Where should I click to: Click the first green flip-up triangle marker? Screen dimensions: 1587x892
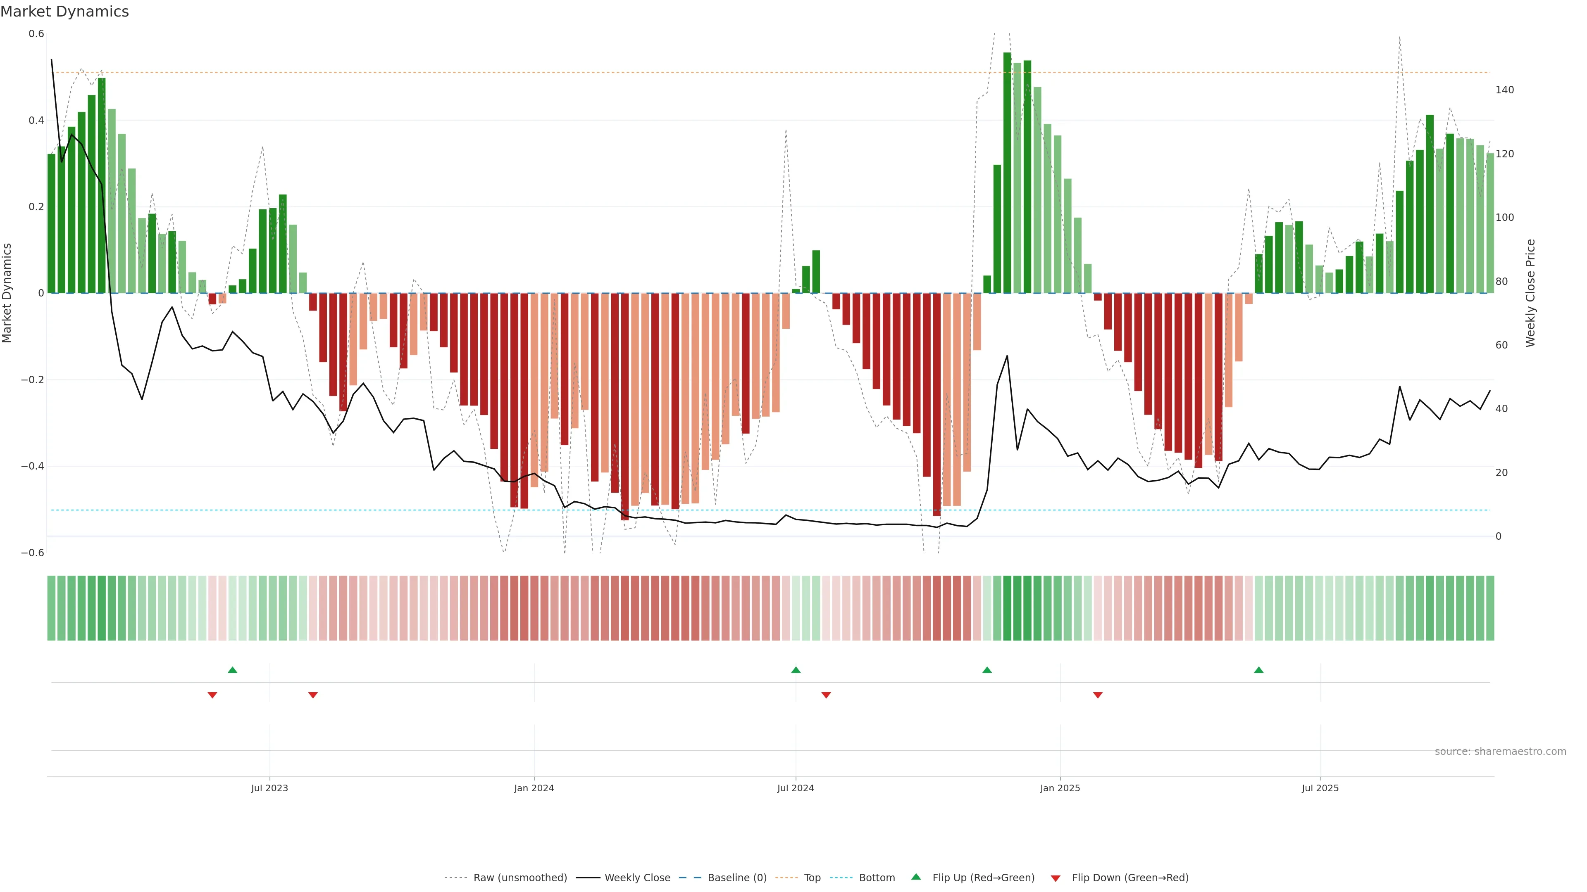232,670
